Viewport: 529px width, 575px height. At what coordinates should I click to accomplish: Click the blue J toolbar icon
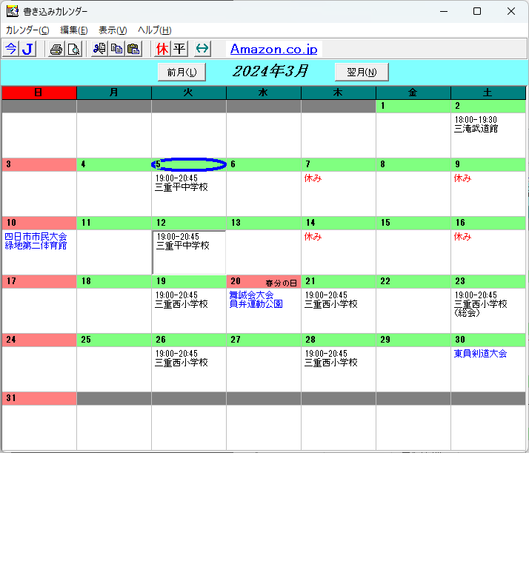tap(27, 49)
